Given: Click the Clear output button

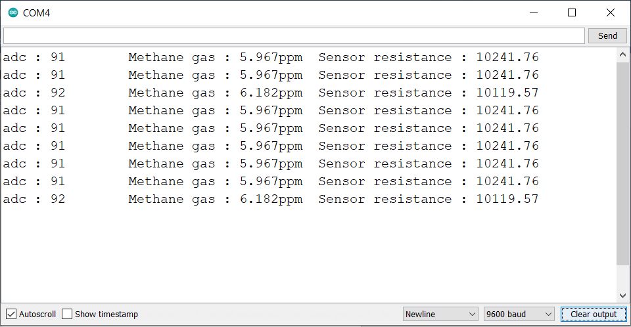Looking at the screenshot, I should point(594,314).
